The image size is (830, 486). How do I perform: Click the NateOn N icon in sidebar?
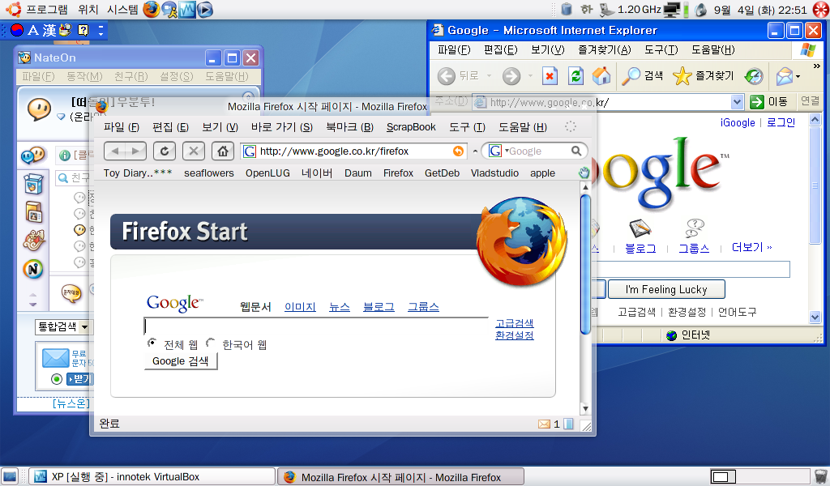[x=33, y=269]
